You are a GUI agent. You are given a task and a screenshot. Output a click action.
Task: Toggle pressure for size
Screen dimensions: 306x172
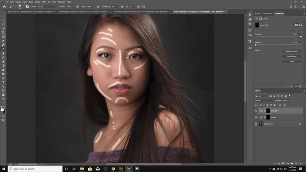138,7
